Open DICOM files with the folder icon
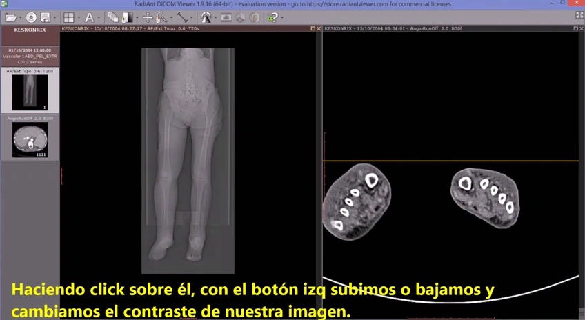Screen dimensions: 585x320 pos(10,17)
